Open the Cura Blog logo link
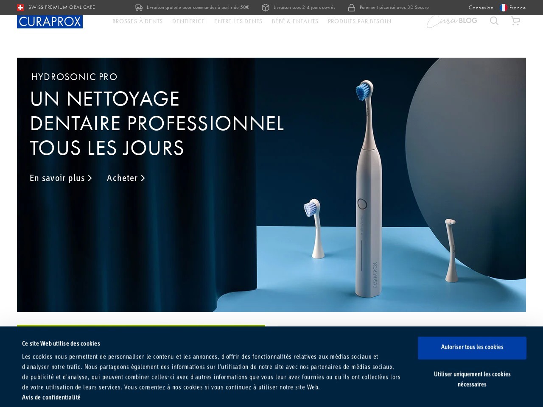The height and width of the screenshot is (407, 543). [452, 21]
